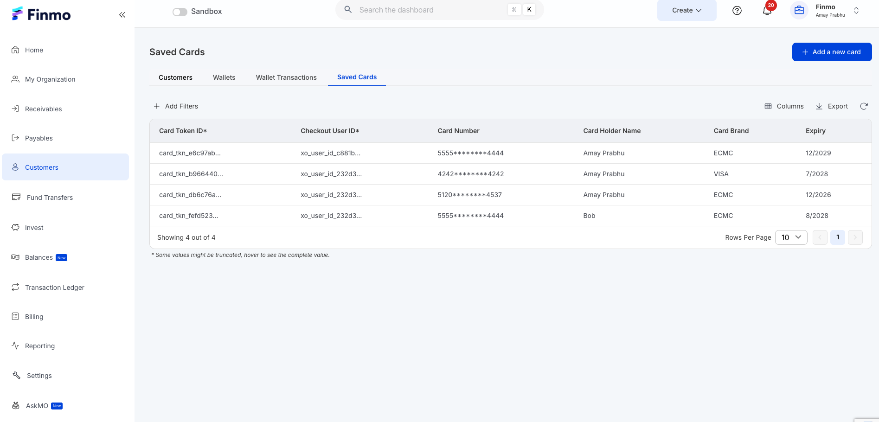The image size is (879, 422).
Task: Click Card Holder Name column header
Action: 612,131
